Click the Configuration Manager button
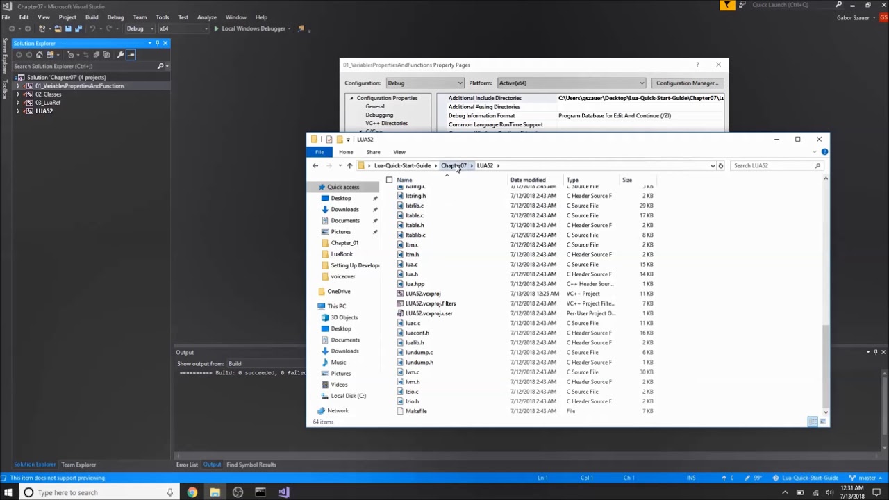Viewport: 889px width, 500px height. pos(687,83)
